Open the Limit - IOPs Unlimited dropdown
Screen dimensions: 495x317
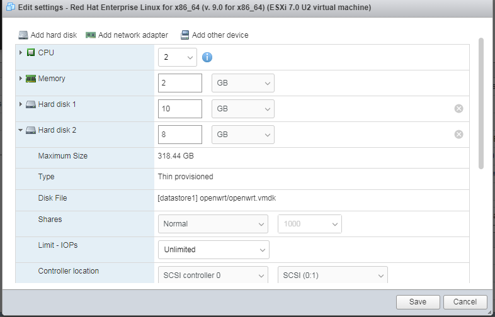pos(213,250)
